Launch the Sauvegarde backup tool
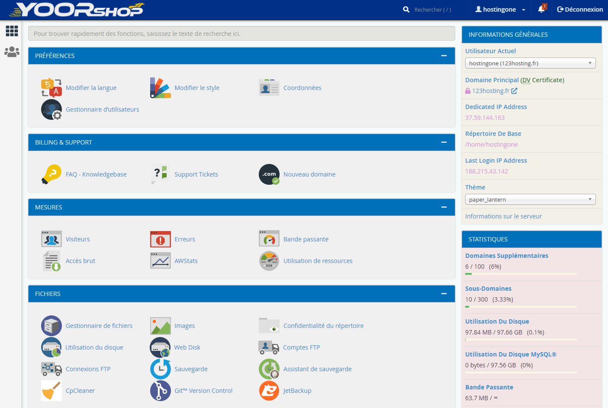The height and width of the screenshot is (408, 608). (x=191, y=369)
